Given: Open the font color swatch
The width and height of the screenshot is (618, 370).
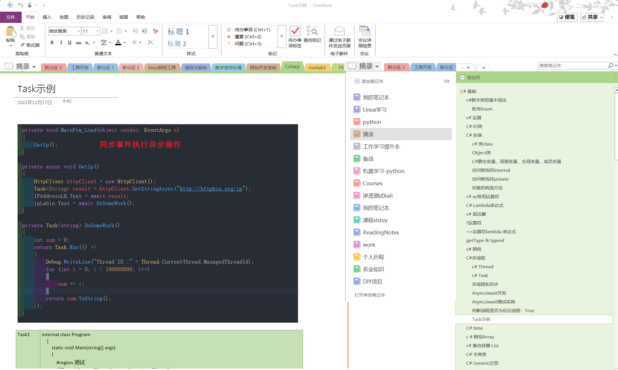Looking at the screenshot, I should tap(117, 42).
